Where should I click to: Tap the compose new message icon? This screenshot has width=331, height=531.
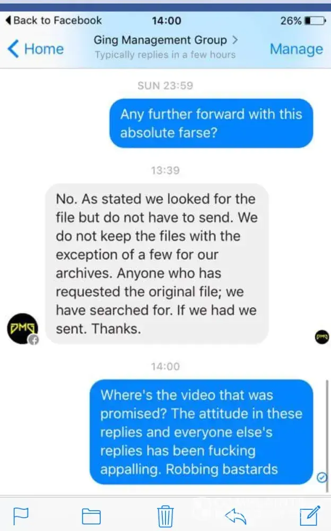pos(310,516)
